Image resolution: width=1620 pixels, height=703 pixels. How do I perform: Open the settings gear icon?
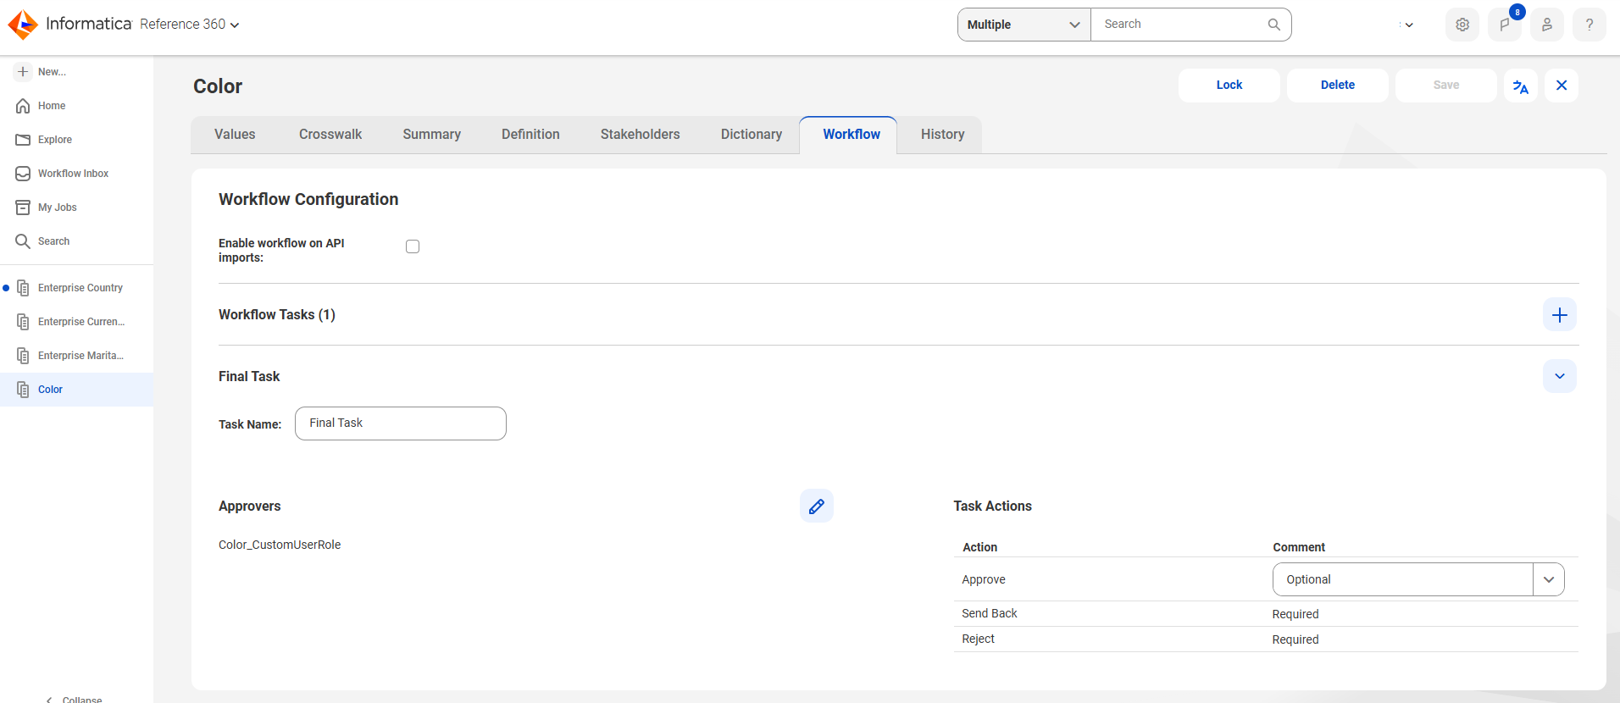pyautogui.click(x=1462, y=25)
